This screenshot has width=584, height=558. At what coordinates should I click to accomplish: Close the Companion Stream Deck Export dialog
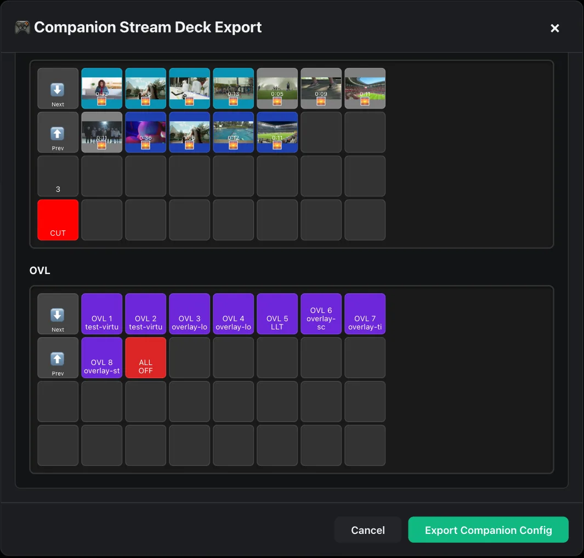coord(554,29)
